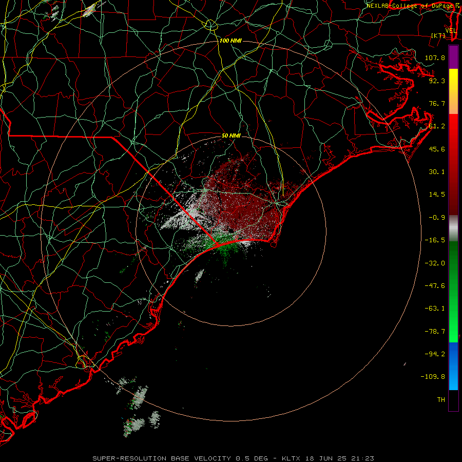Screen dimensions: 462x462
Task: Select the -0.9 value on the velocity scale
Action: (x=437, y=218)
